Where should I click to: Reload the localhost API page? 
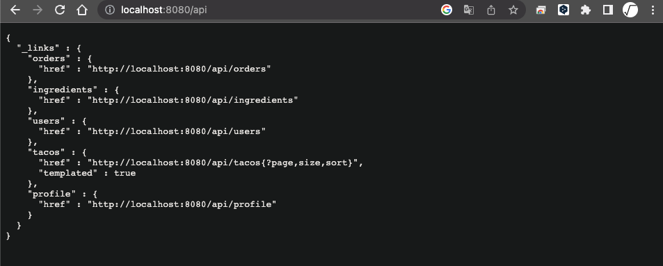[x=60, y=10]
